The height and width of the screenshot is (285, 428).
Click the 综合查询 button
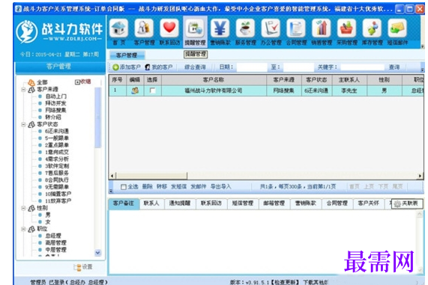pos(195,67)
